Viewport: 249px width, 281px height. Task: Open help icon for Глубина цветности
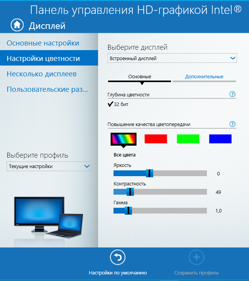[232, 94]
